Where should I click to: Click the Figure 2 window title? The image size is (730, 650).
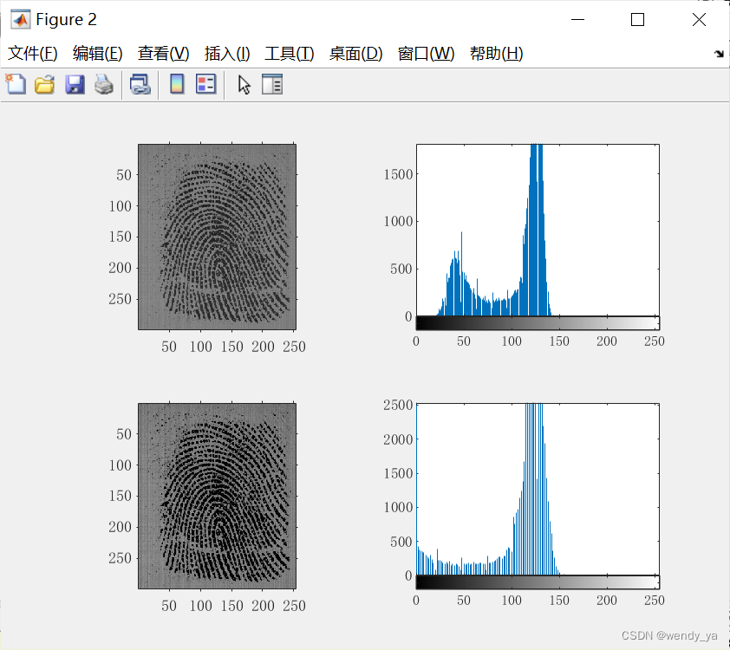pos(66,20)
